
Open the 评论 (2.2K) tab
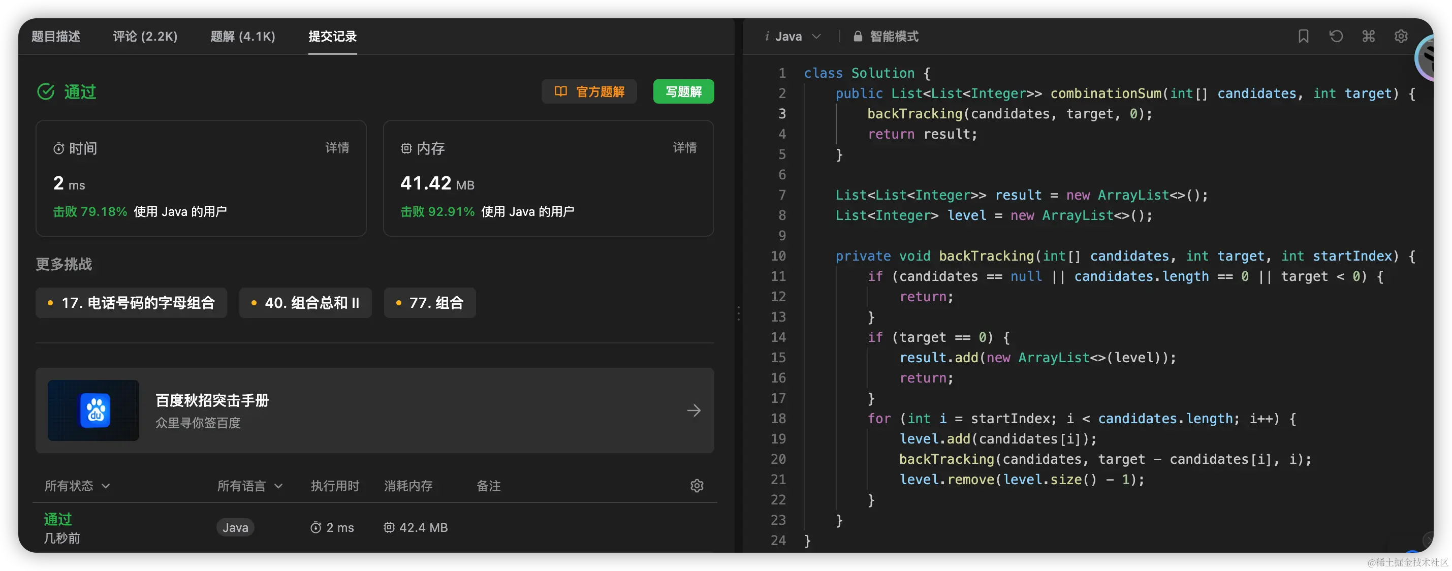coord(145,37)
